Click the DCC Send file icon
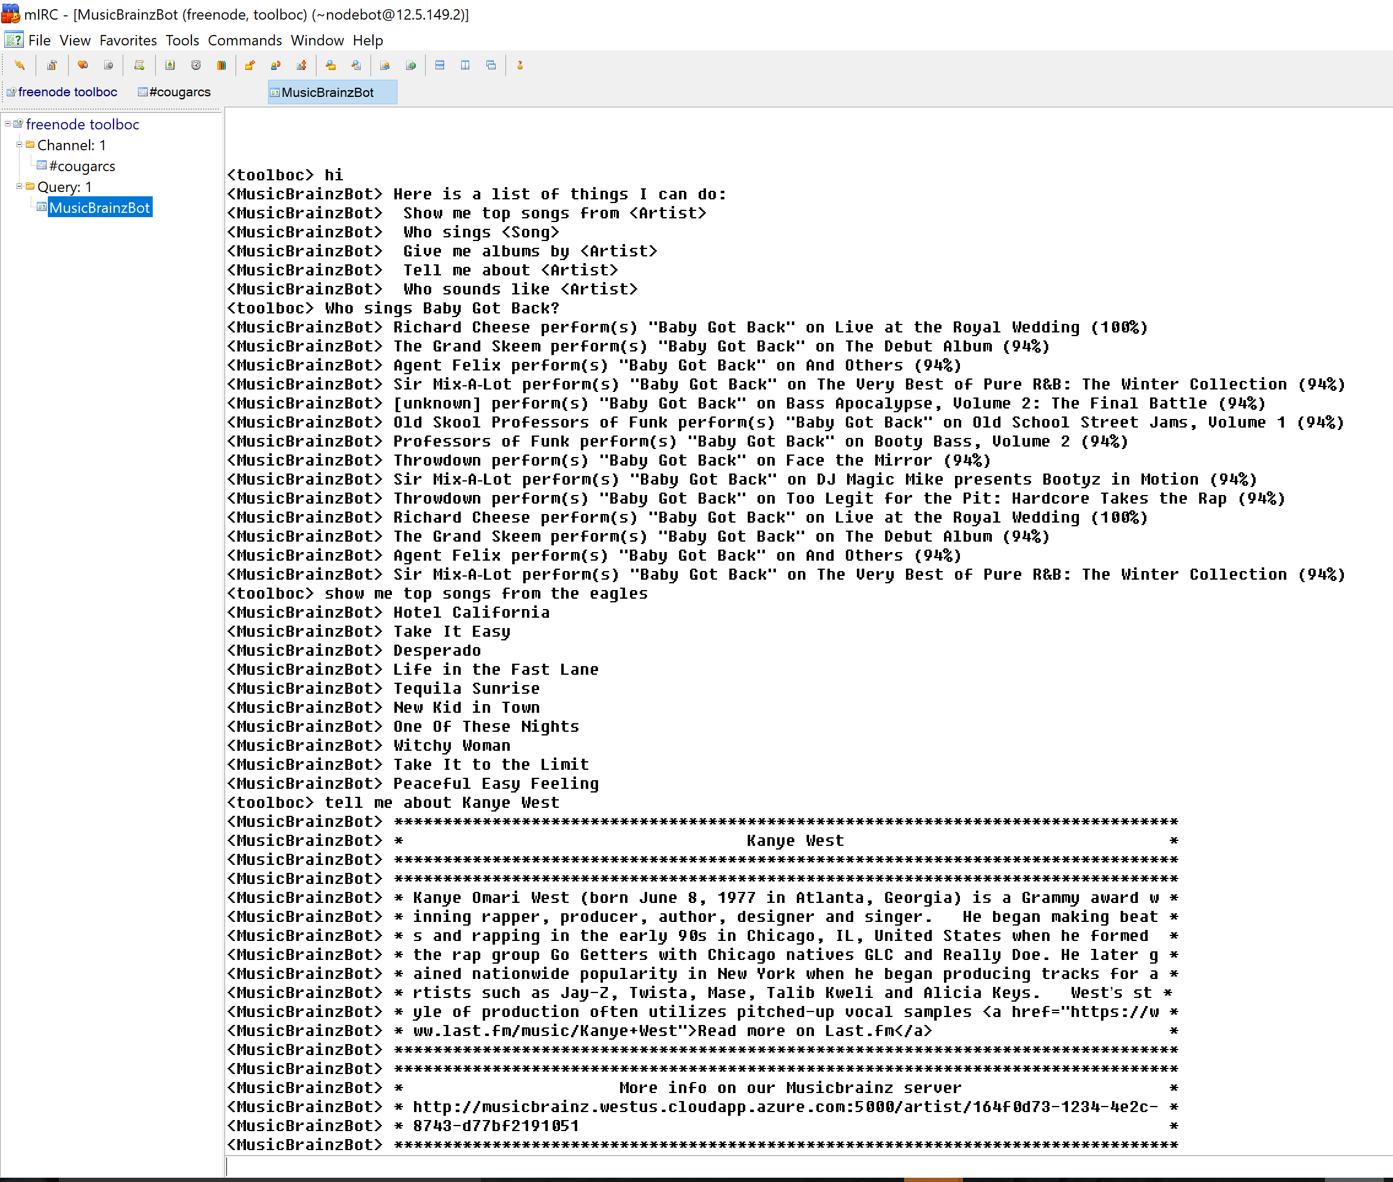1393x1182 pixels. (250, 66)
